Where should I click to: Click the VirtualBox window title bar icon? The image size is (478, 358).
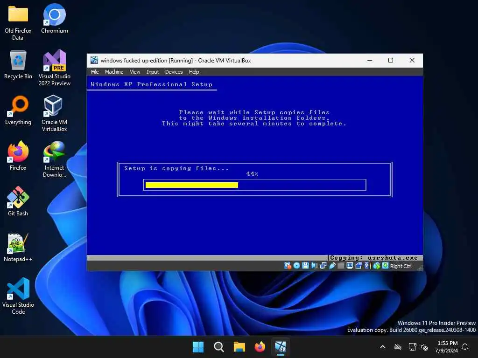coord(94,60)
